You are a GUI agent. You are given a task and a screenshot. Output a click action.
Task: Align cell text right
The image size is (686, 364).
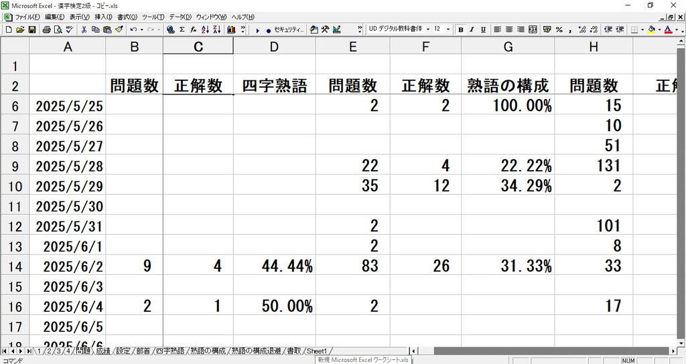521,29
